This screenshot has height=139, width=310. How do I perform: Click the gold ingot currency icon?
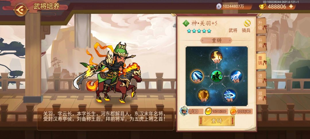263,6
